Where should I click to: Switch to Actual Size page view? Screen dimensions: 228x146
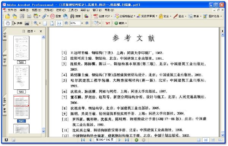(x=45, y=23)
